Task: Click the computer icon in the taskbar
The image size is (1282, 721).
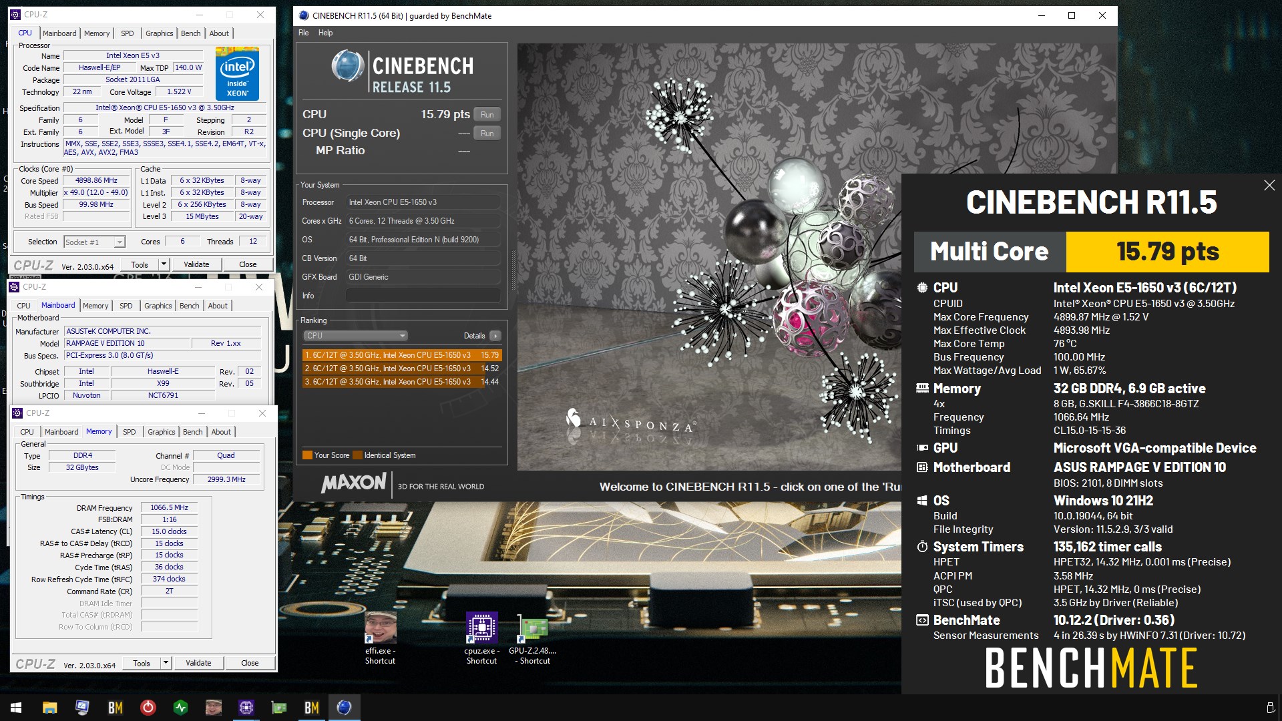Action: click(82, 708)
